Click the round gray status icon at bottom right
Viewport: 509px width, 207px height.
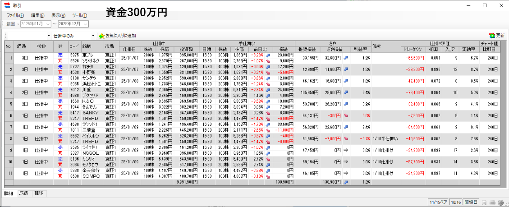[x=500, y=201]
